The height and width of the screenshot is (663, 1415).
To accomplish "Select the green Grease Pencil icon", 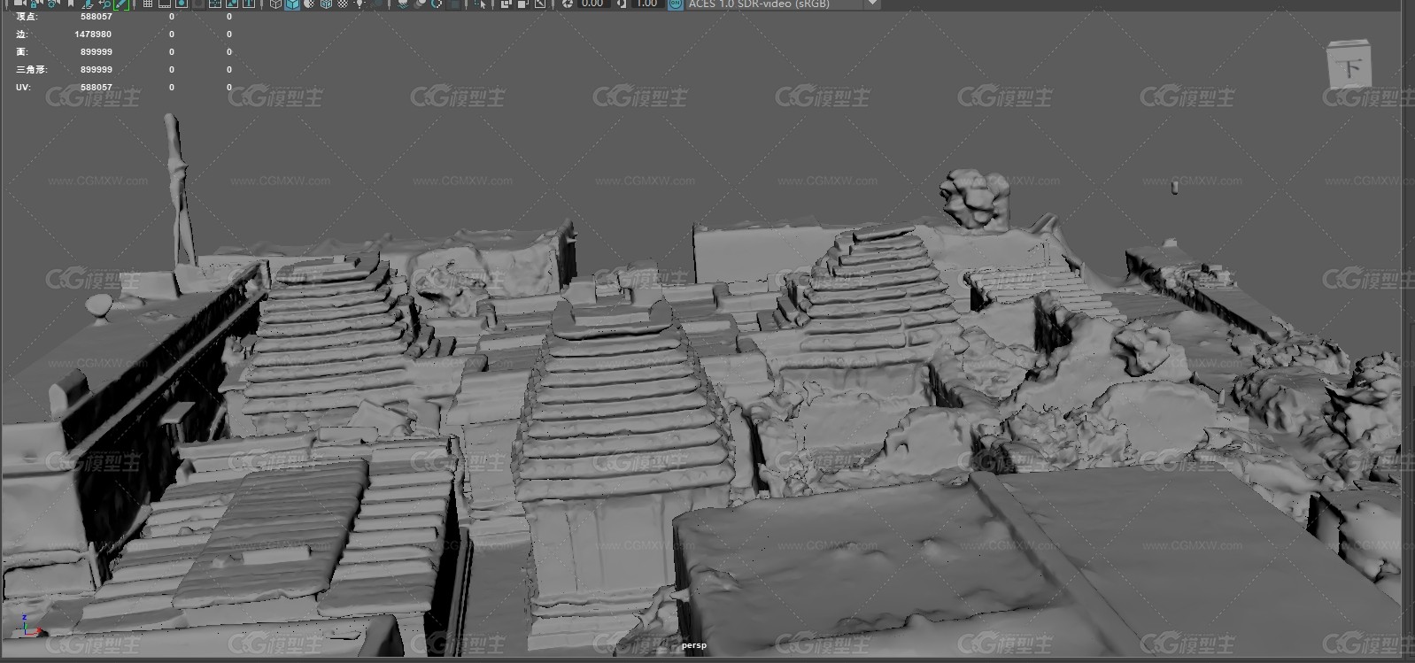I will [x=121, y=4].
